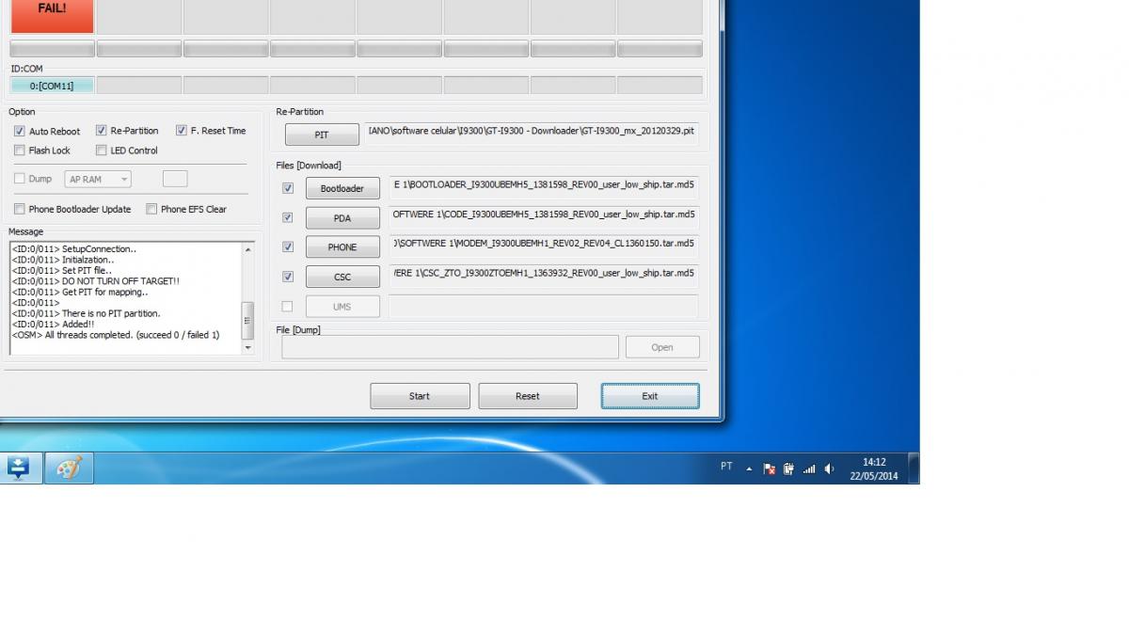Open the taskbar clock and date

coord(873,468)
